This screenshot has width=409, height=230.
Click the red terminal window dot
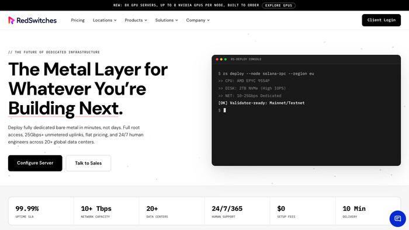click(217, 60)
